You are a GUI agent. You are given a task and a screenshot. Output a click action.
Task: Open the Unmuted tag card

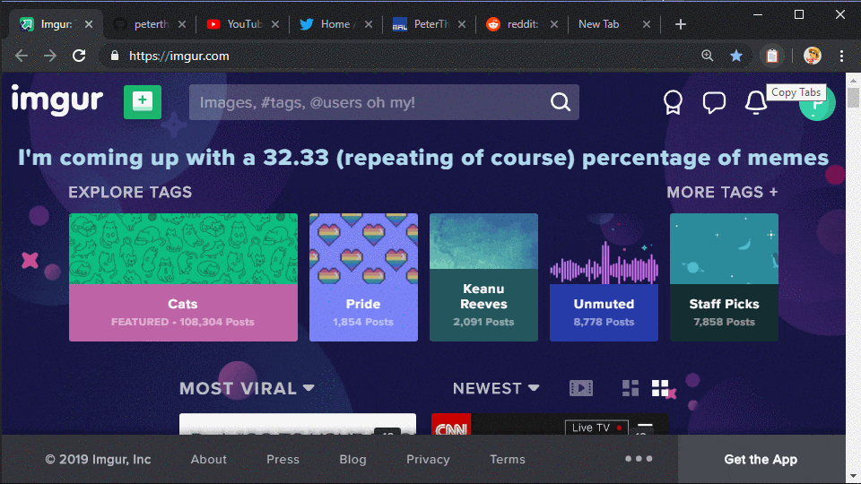(x=604, y=277)
